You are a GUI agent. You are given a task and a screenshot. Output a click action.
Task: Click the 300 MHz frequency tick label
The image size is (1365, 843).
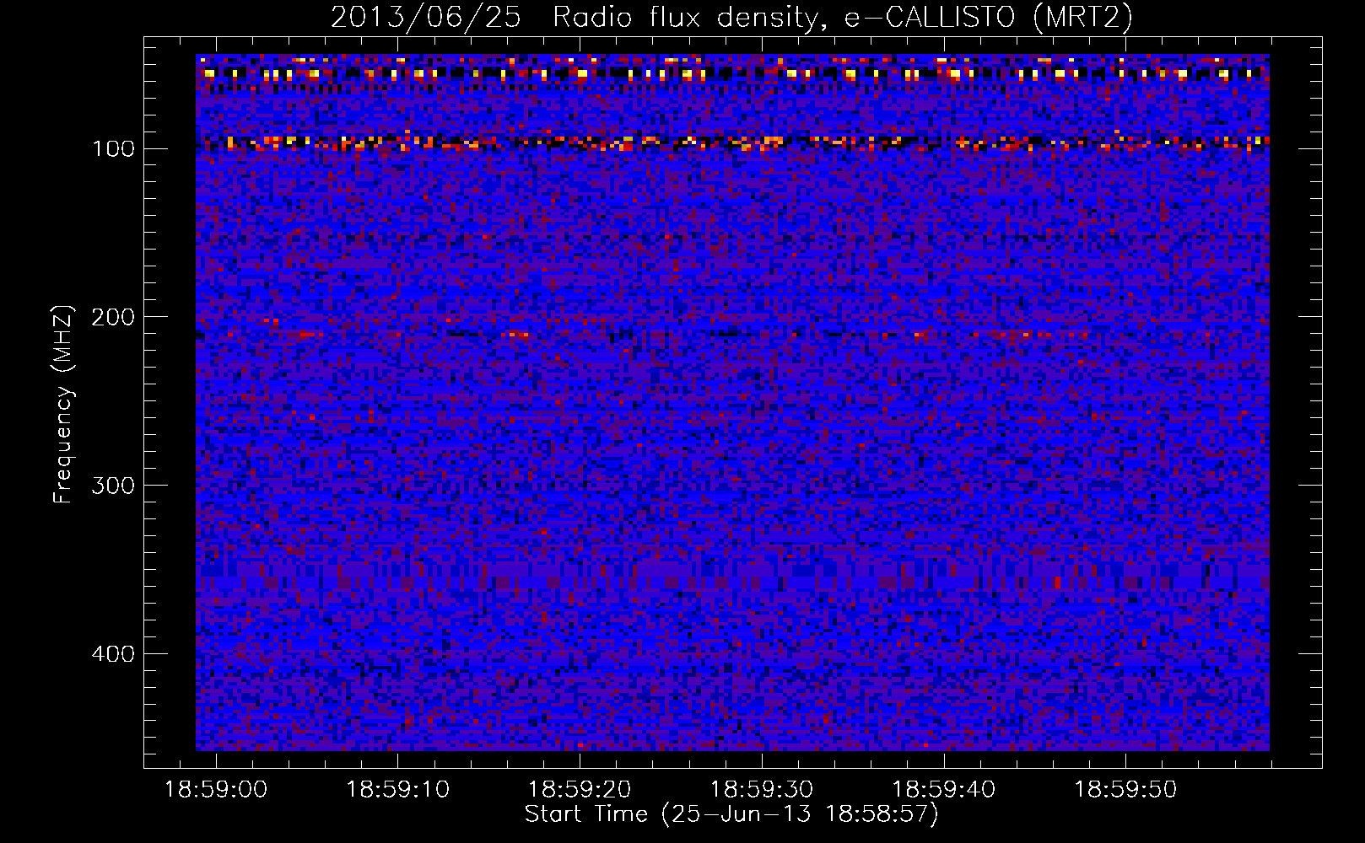click(x=114, y=486)
